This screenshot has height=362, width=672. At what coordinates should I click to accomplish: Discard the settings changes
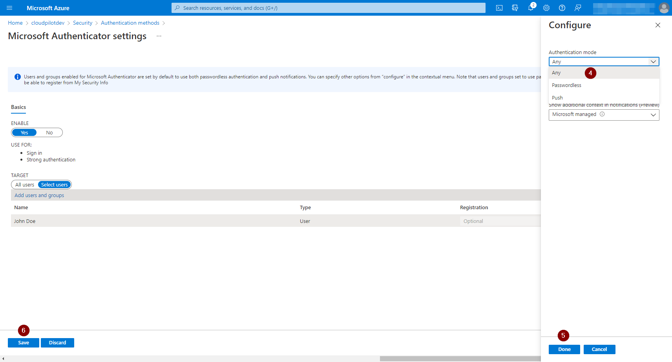(57, 343)
